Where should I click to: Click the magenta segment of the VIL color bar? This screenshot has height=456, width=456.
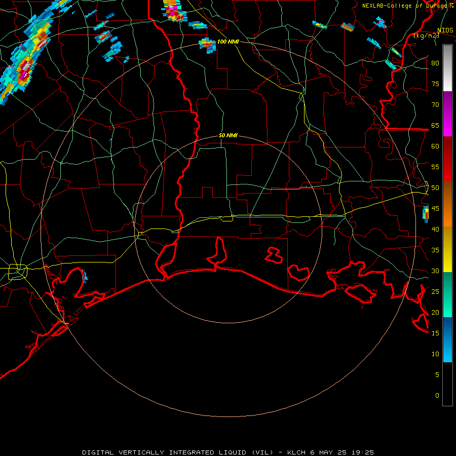point(447,113)
